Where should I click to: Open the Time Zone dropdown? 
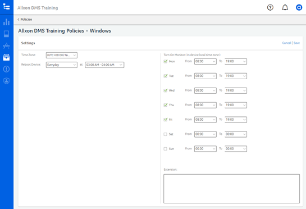(61, 55)
